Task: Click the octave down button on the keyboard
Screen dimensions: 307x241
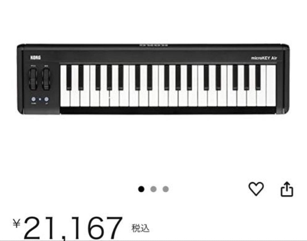Action: [34, 99]
